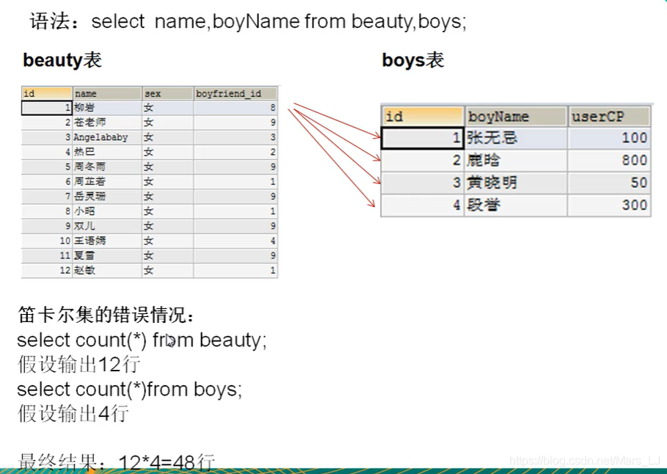The width and height of the screenshot is (667, 474).
Task: Click the sex cell in the 柳岩 row
Action: [x=167, y=108]
